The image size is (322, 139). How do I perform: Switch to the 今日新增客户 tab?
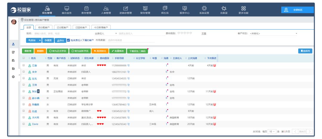coord(101,27)
